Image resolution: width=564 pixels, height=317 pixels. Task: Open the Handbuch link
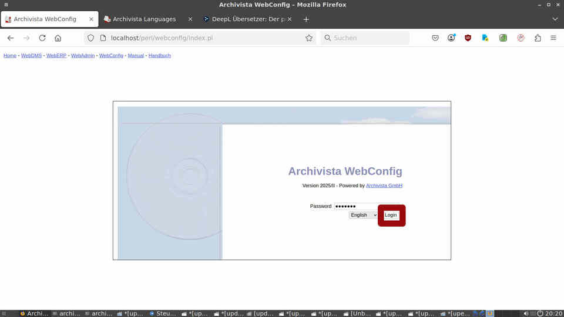pyautogui.click(x=160, y=55)
